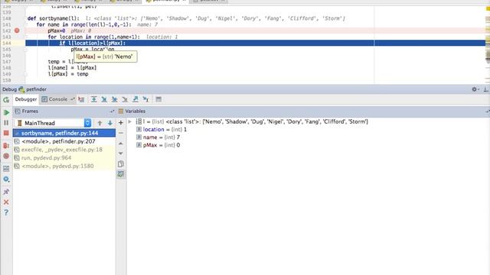Screen dimensions: 490x275
Task: Select variable name = {int} 7
Action: (x=158, y=137)
